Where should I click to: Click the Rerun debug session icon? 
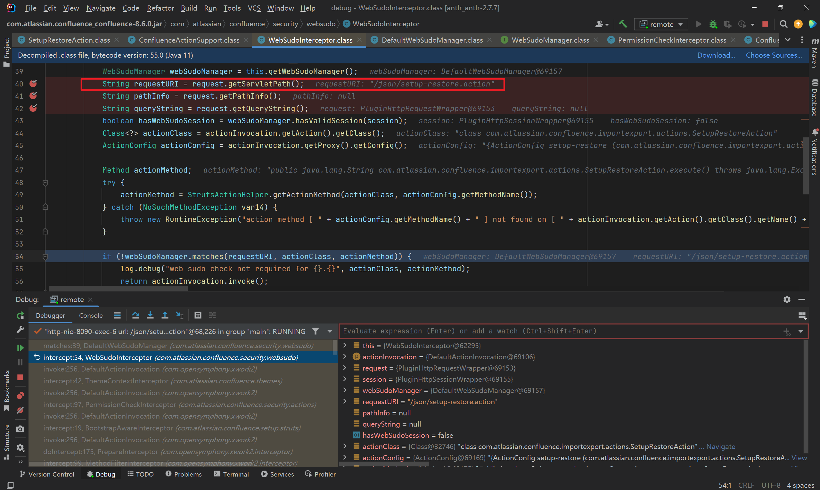click(x=20, y=316)
